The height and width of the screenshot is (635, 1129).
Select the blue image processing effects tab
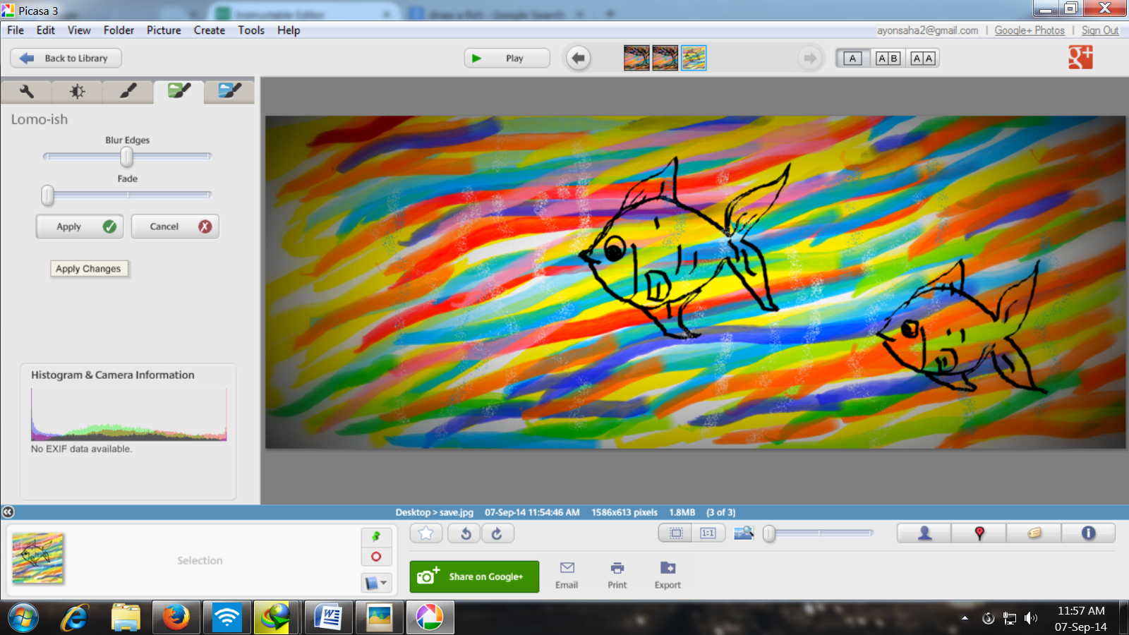point(229,92)
